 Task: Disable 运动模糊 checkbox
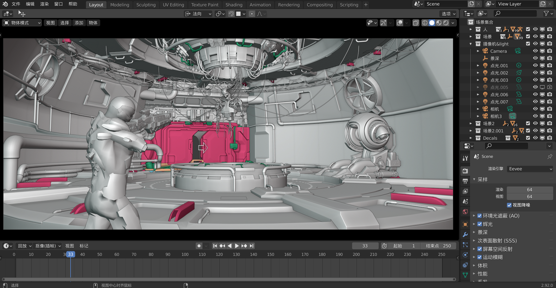[480, 257]
